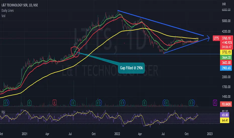Click the 2000.00 price axis label
Viewport: 234px width, 138px height.
[226, 77]
